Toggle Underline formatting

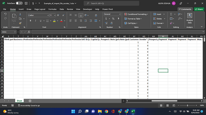[41, 21]
